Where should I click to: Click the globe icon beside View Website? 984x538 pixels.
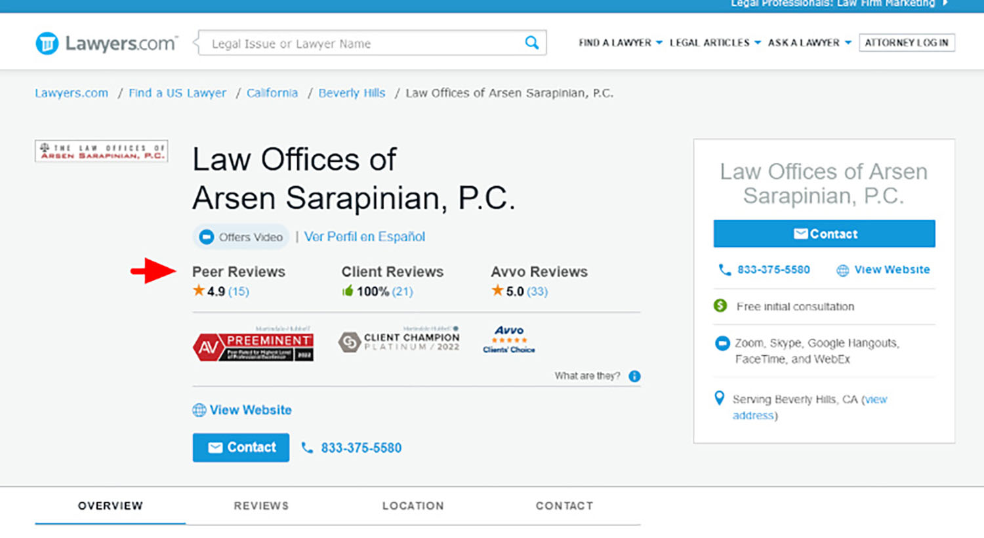(842, 269)
